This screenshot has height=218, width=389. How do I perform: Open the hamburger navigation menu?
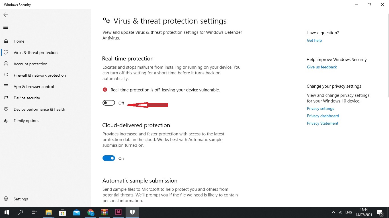coord(6,28)
